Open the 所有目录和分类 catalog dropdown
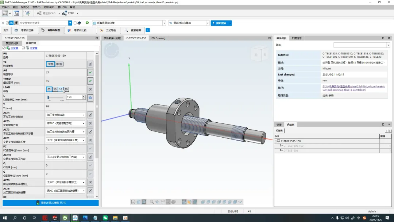Viewport: 394px width, 222px height. 164,23
